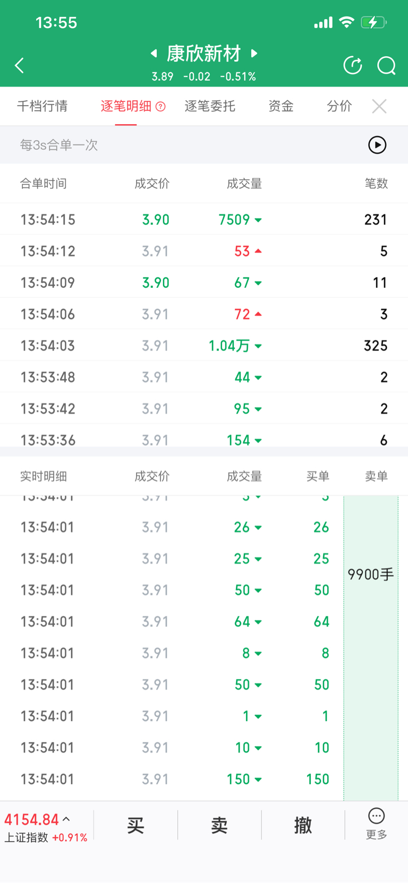Tap 合单时间 column header
Viewport: 408px width, 883px height.
(44, 184)
